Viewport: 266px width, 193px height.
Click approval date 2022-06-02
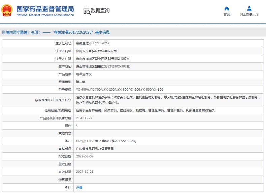(x=85, y=156)
